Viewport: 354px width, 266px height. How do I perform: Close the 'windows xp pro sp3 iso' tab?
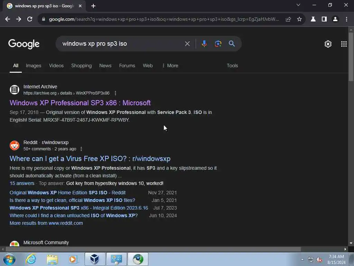80,6
